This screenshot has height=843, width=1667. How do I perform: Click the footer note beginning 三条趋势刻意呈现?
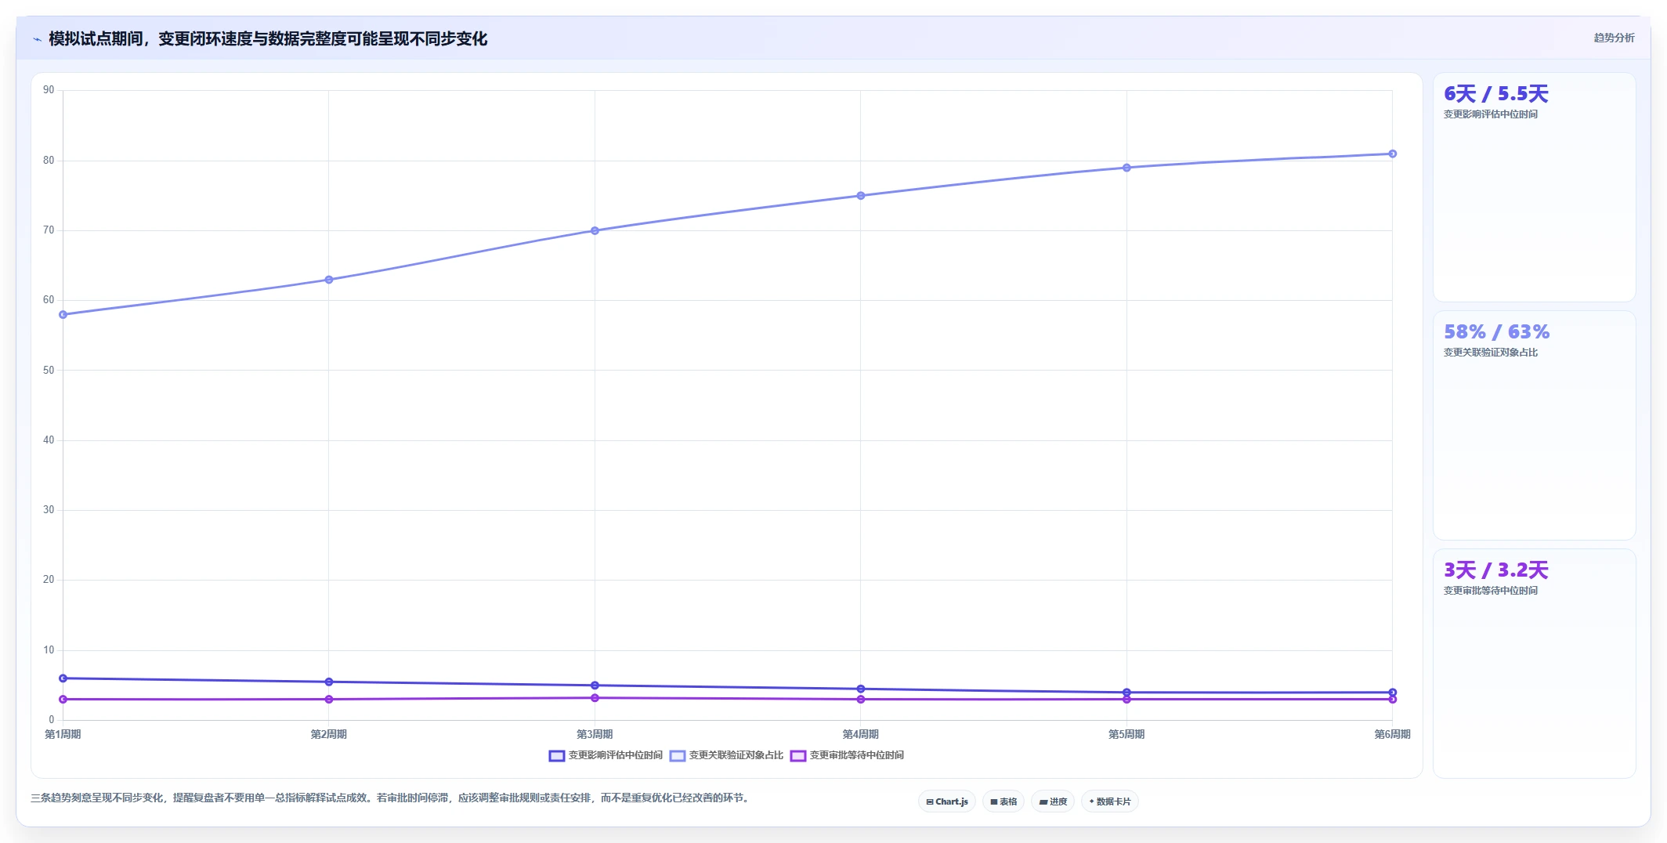pyautogui.click(x=392, y=798)
